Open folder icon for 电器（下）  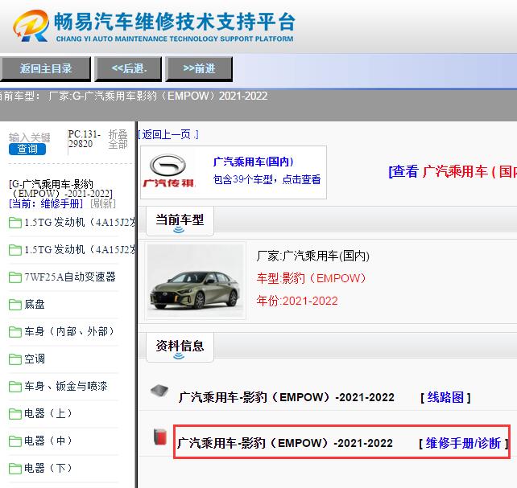tap(15, 469)
